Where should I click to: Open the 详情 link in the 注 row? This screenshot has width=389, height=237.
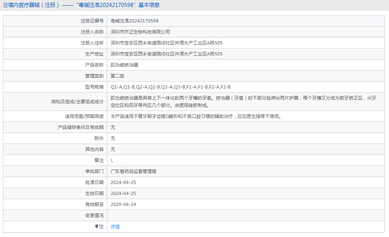115,227
